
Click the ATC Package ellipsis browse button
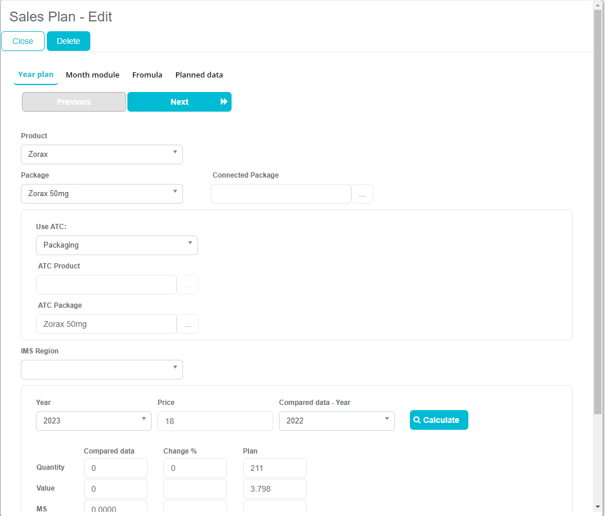point(188,325)
